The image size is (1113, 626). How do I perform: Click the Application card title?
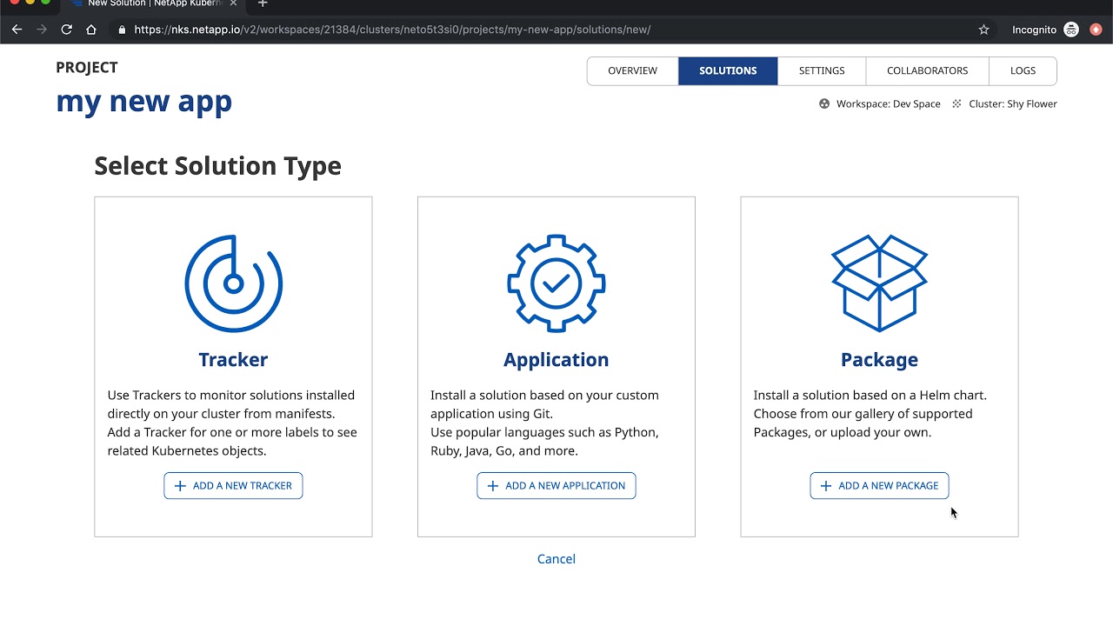(556, 360)
